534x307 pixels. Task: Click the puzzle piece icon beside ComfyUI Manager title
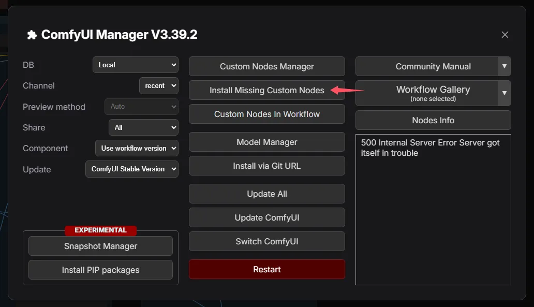32,35
